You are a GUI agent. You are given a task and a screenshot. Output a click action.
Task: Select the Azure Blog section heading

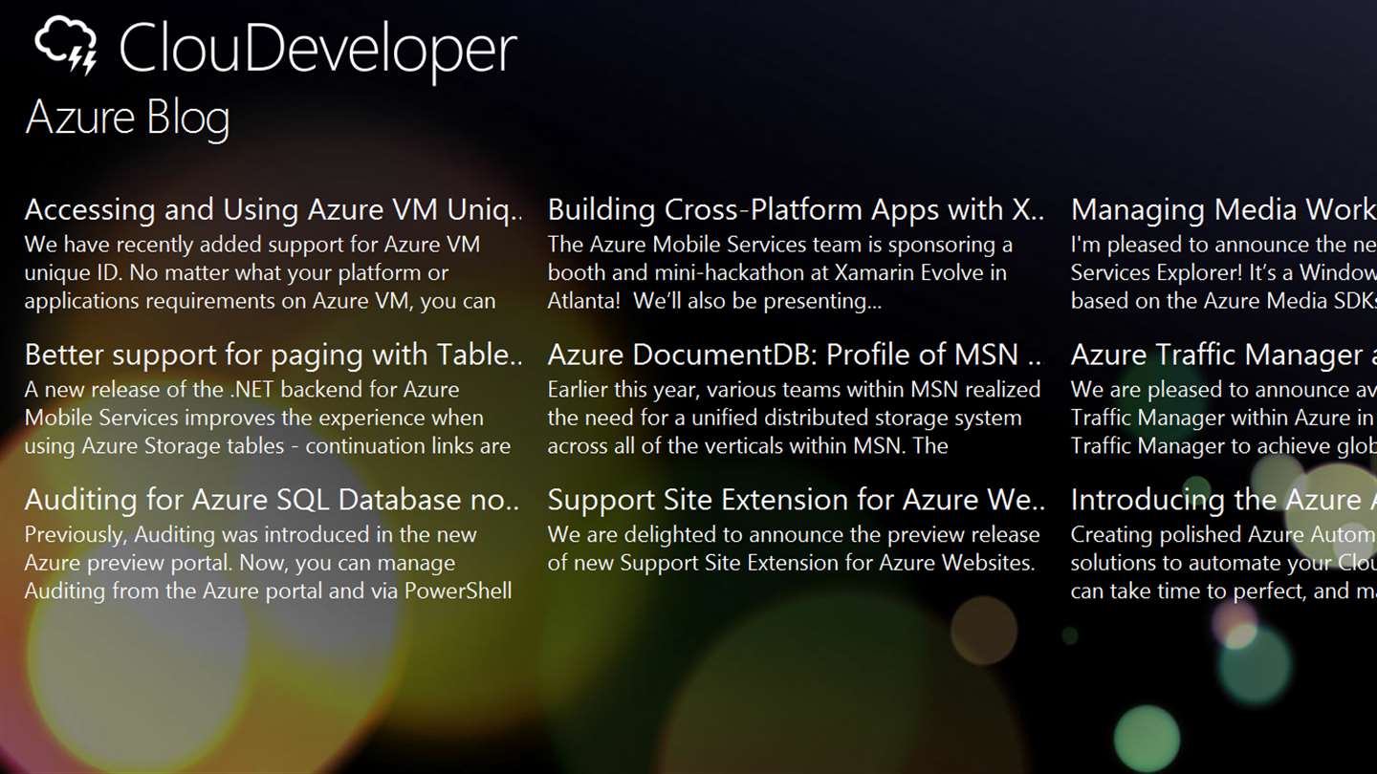pos(127,118)
